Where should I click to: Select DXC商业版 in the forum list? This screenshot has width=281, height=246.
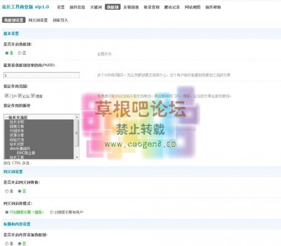pyautogui.click(x=39, y=153)
